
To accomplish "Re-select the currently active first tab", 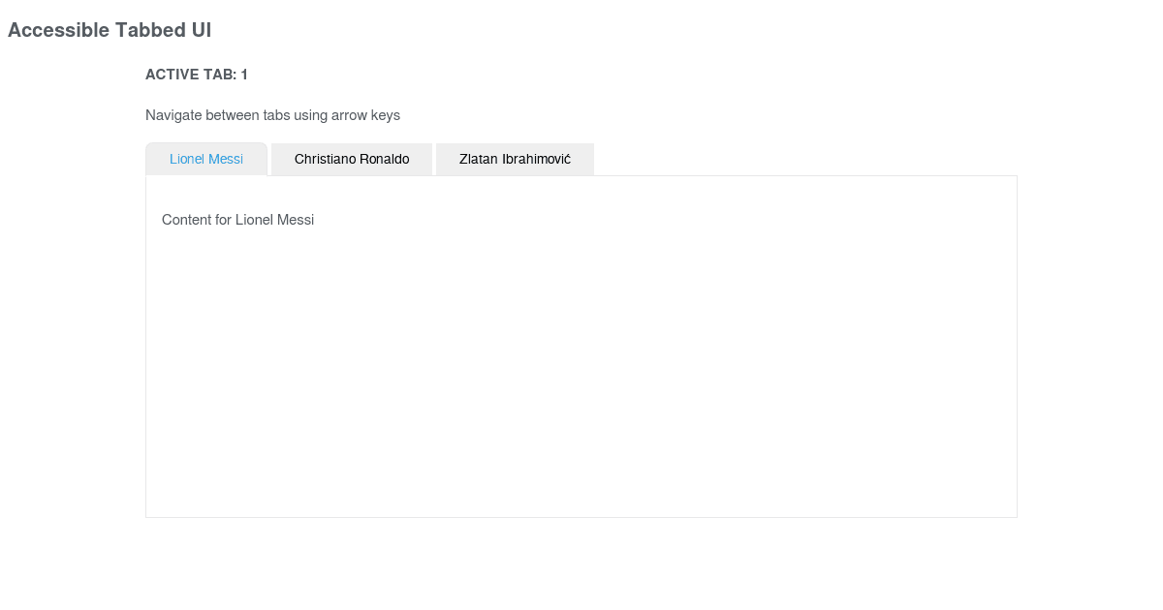I will pyautogui.click(x=206, y=159).
